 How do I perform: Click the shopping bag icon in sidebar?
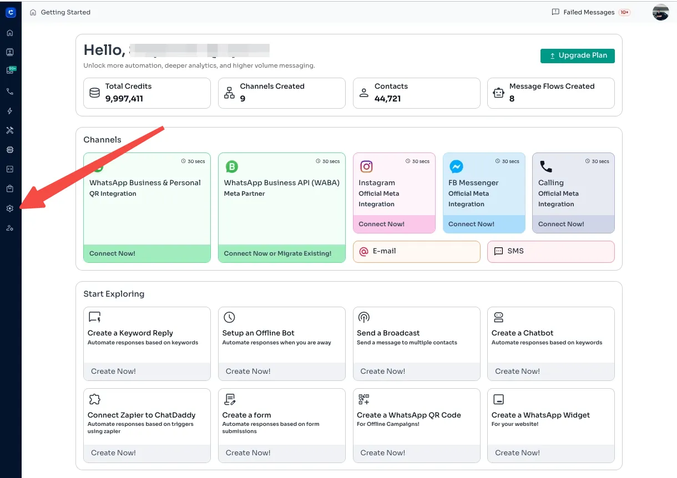click(10, 189)
